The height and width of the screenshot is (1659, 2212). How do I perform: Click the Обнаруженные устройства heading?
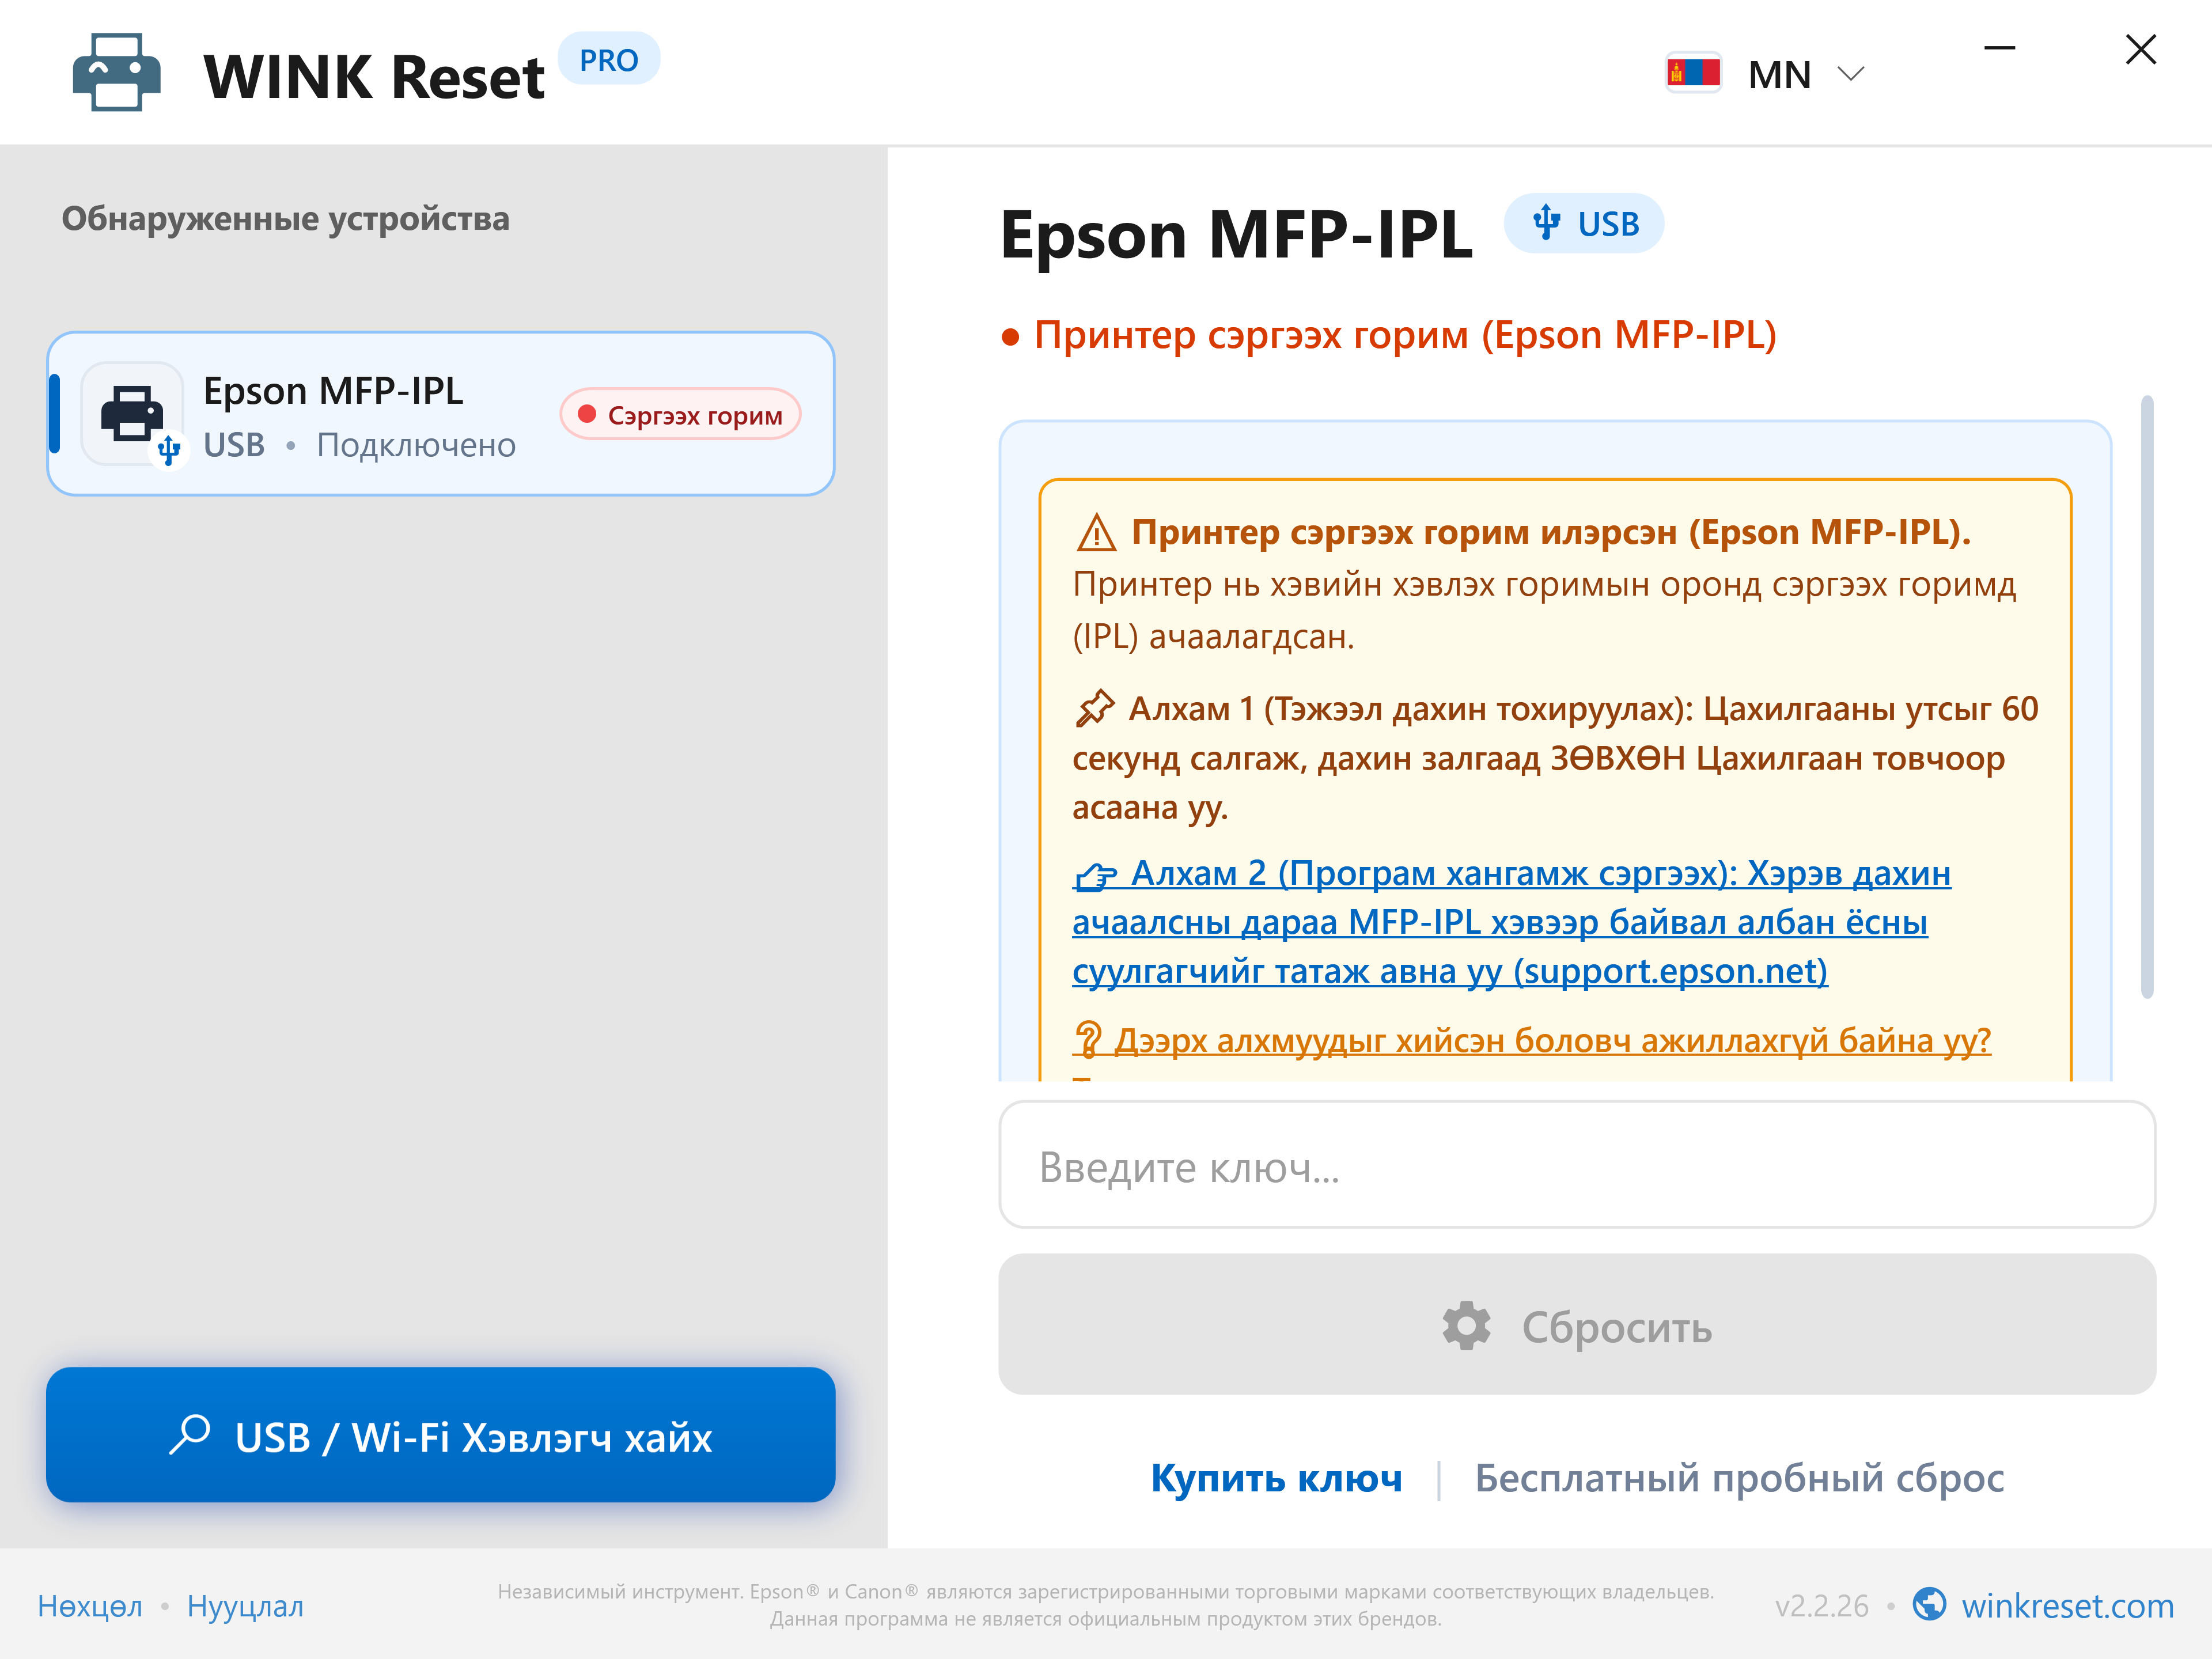pyautogui.click(x=286, y=218)
